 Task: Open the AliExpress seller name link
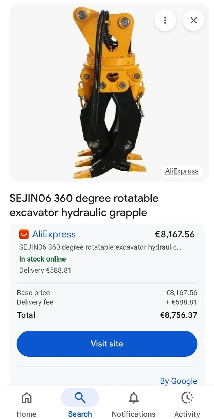pyautogui.click(x=54, y=234)
